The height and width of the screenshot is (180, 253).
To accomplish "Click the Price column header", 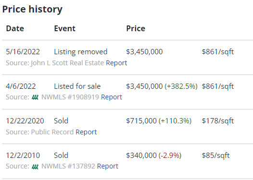I will point(136,29).
